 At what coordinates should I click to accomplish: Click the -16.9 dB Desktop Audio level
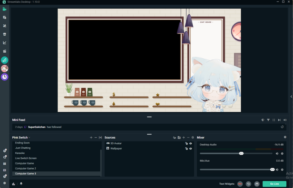coord(279,145)
